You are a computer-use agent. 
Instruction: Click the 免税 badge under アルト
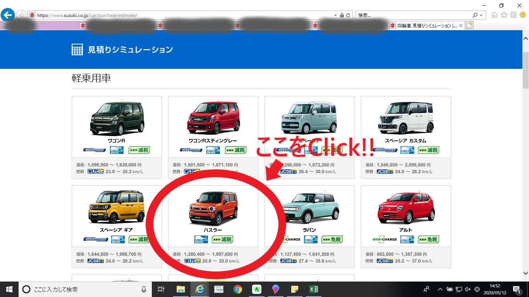click(x=428, y=239)
